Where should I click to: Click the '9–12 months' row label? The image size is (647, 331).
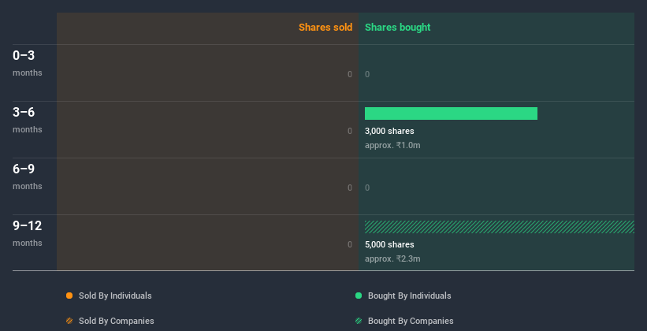tap(28, 233)
